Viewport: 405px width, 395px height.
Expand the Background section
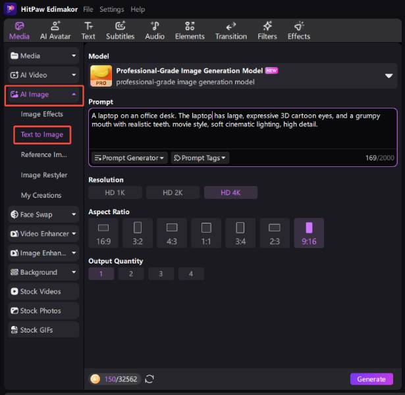click(43, 272)
